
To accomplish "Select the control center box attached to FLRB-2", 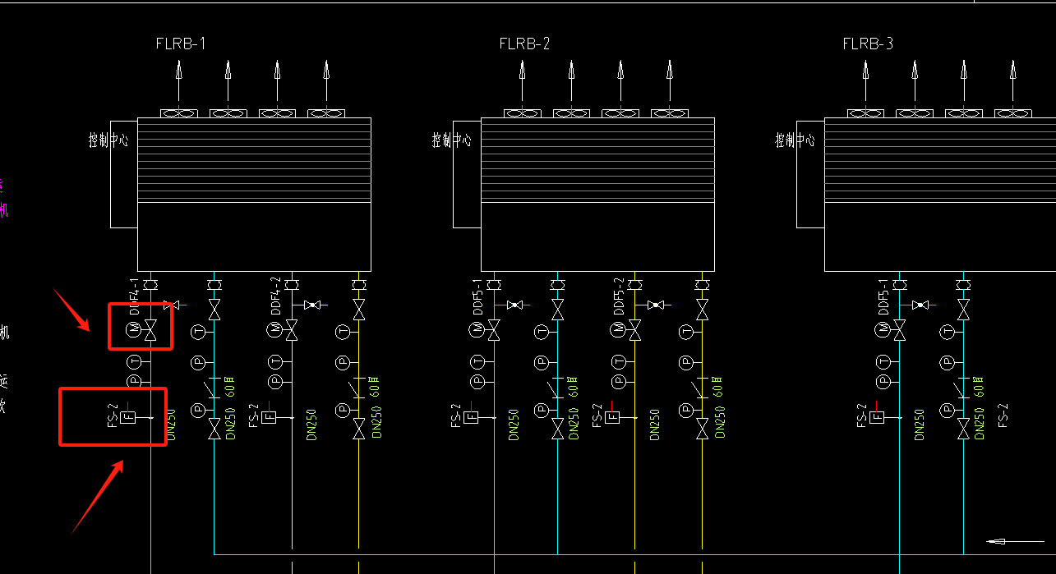I will 467,173.
